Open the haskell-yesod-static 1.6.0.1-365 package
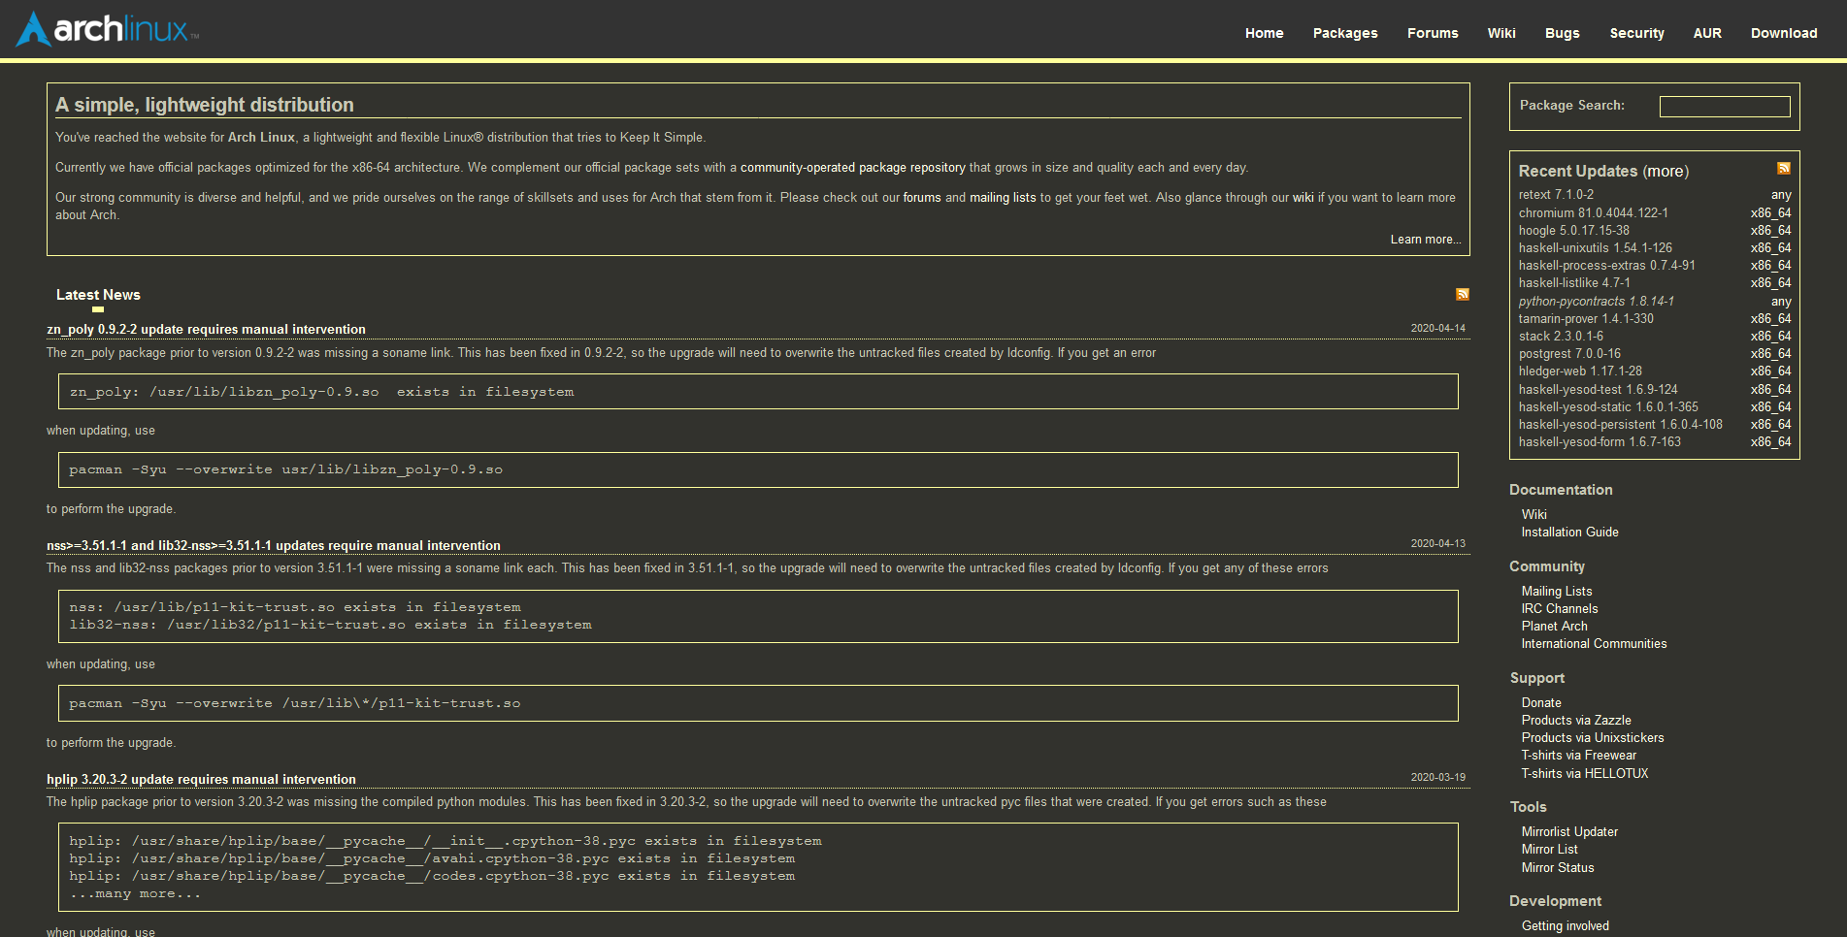The image size is (1847, 937). point(1608,407)
